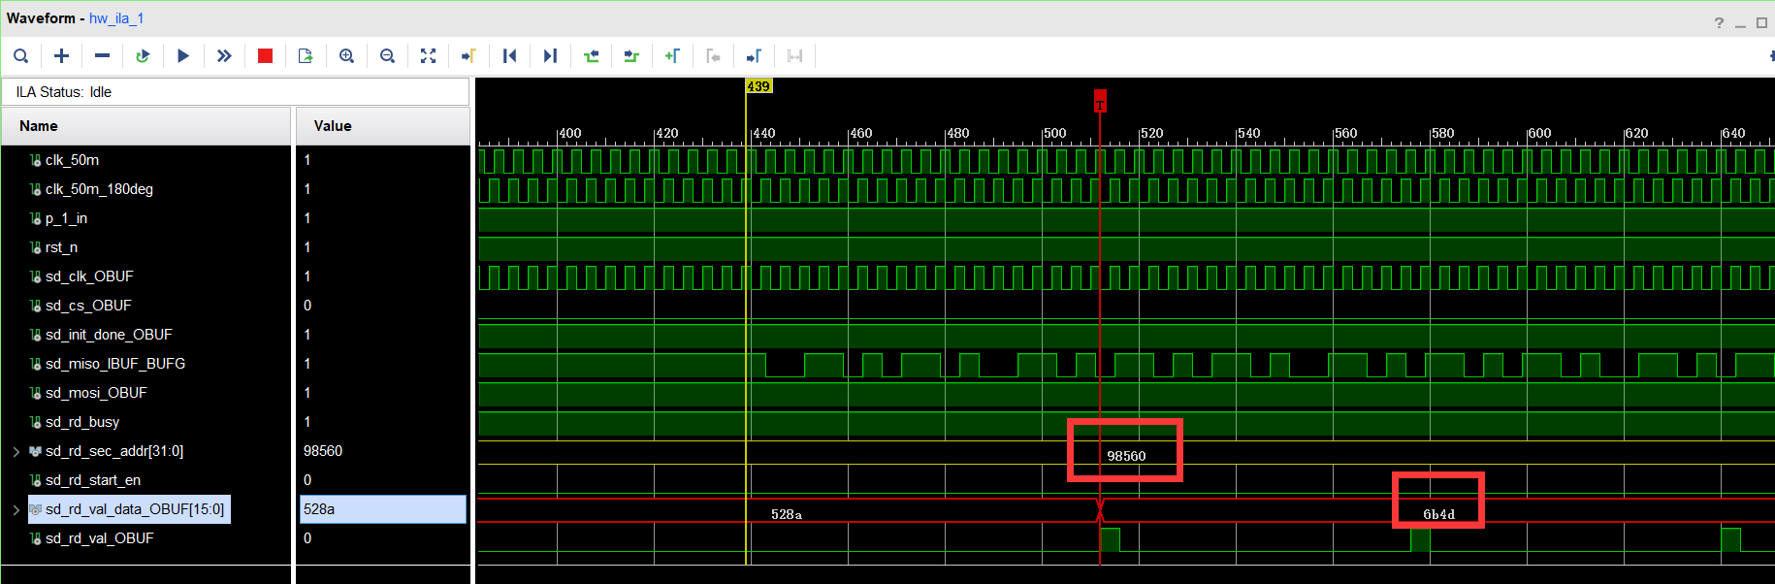Jump to previous transition
This screenshot has width=1775, height=584.
[591, 56]
